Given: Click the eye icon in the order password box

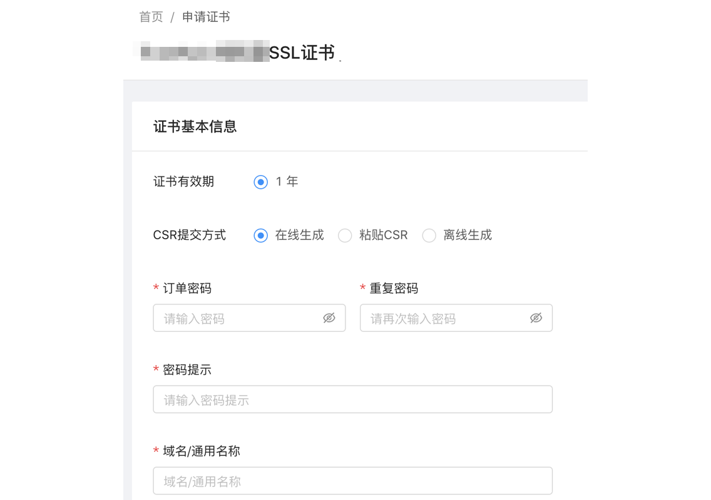Looking at the screenshot, I should pos(329,318).
